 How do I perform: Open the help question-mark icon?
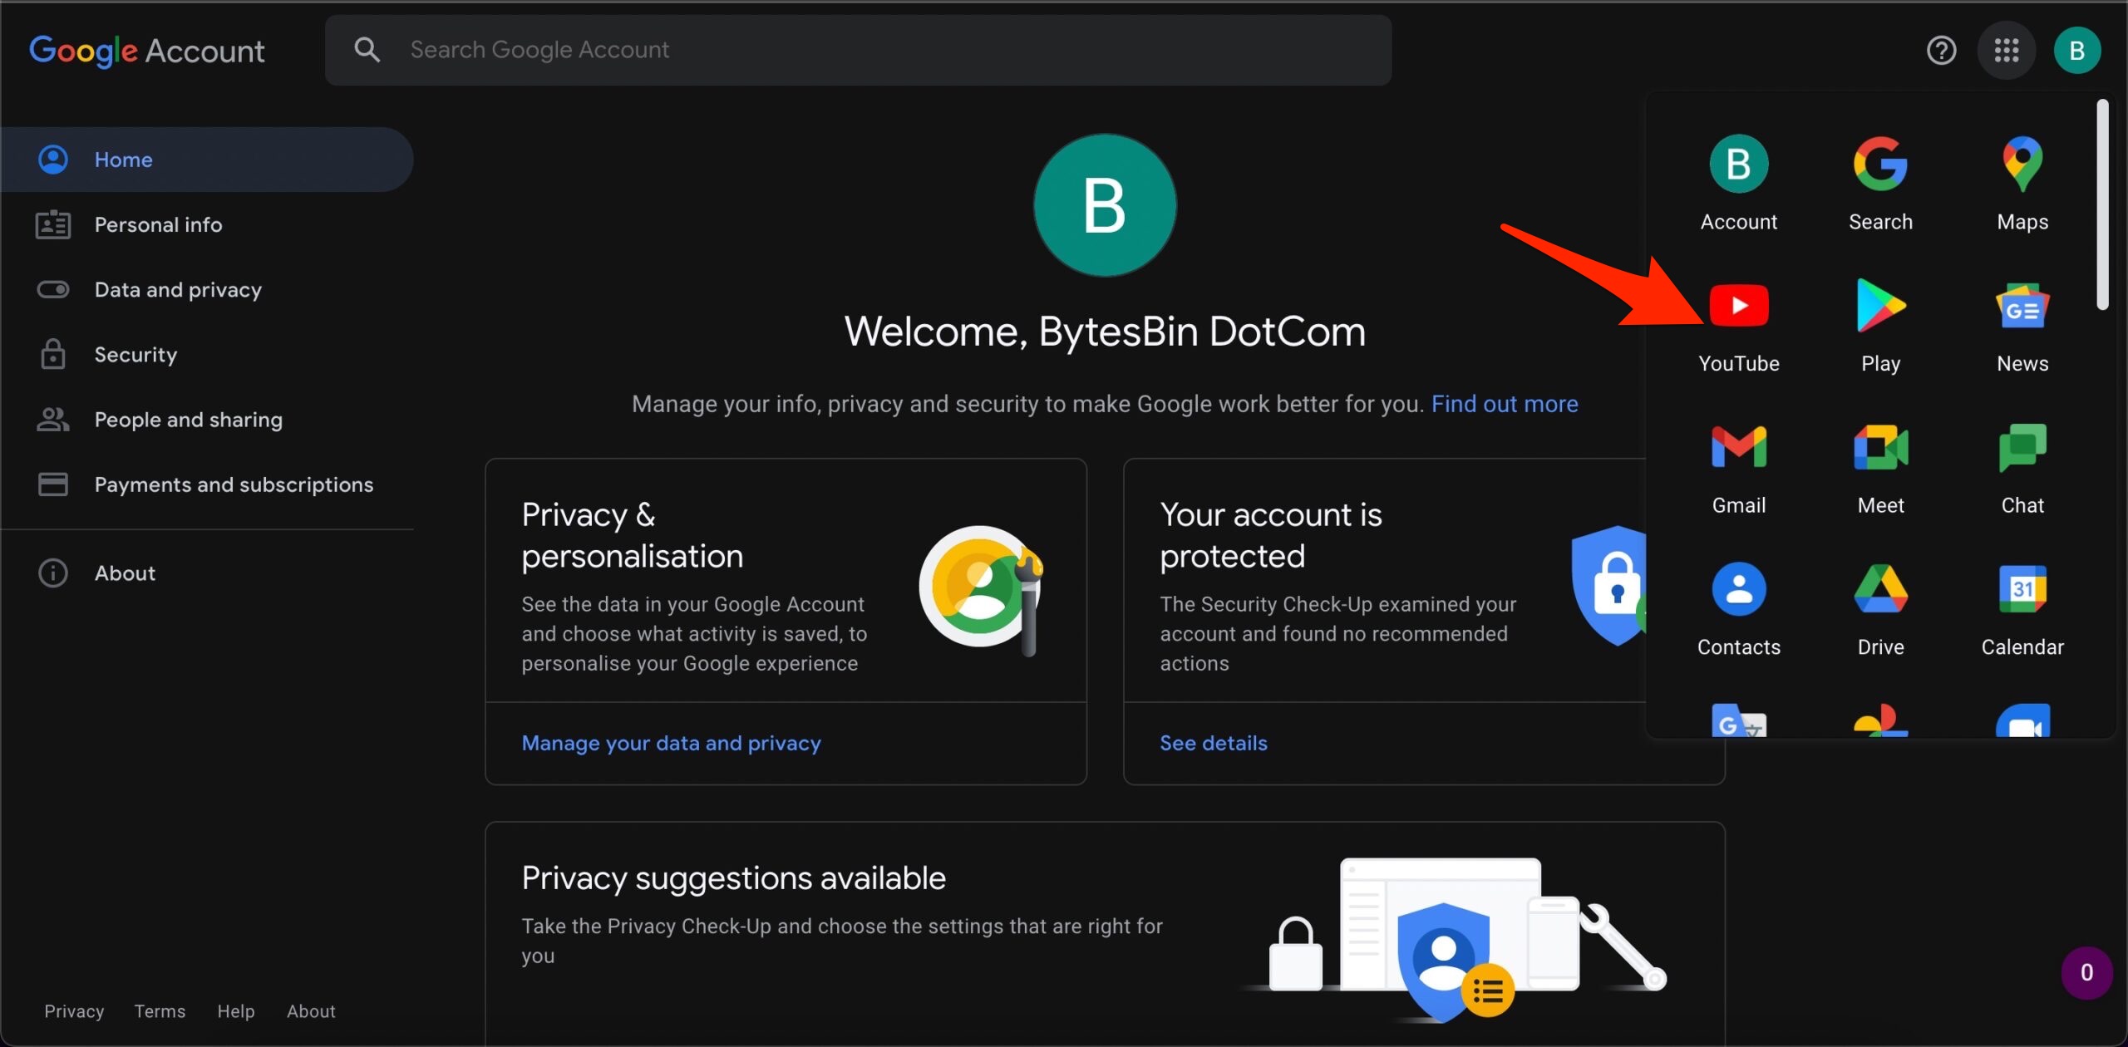1942,50
